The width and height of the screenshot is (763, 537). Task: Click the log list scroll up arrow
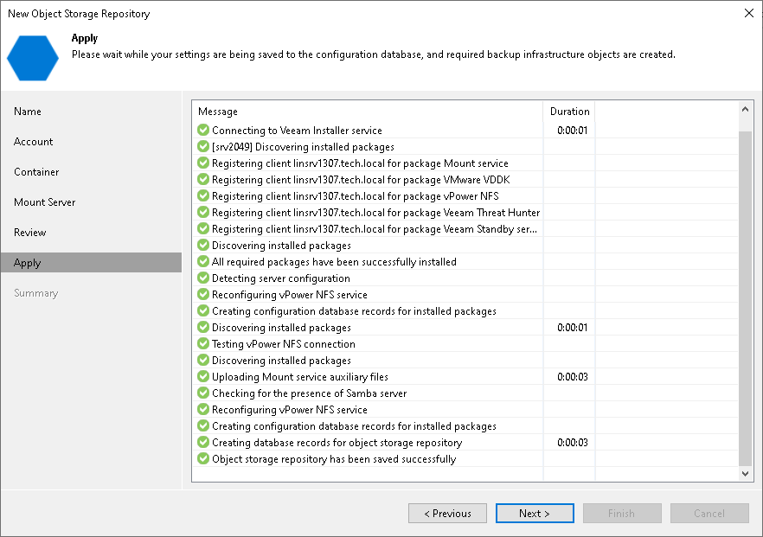(745, 110)
